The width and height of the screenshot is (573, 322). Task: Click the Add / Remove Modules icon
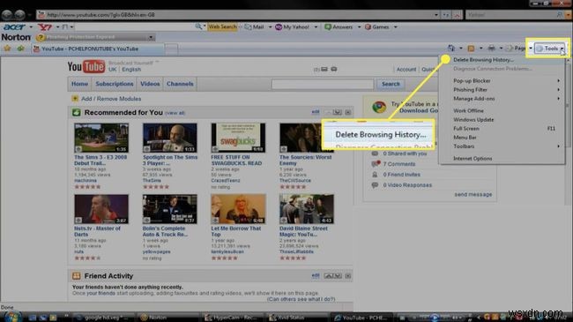click(75, 99)
